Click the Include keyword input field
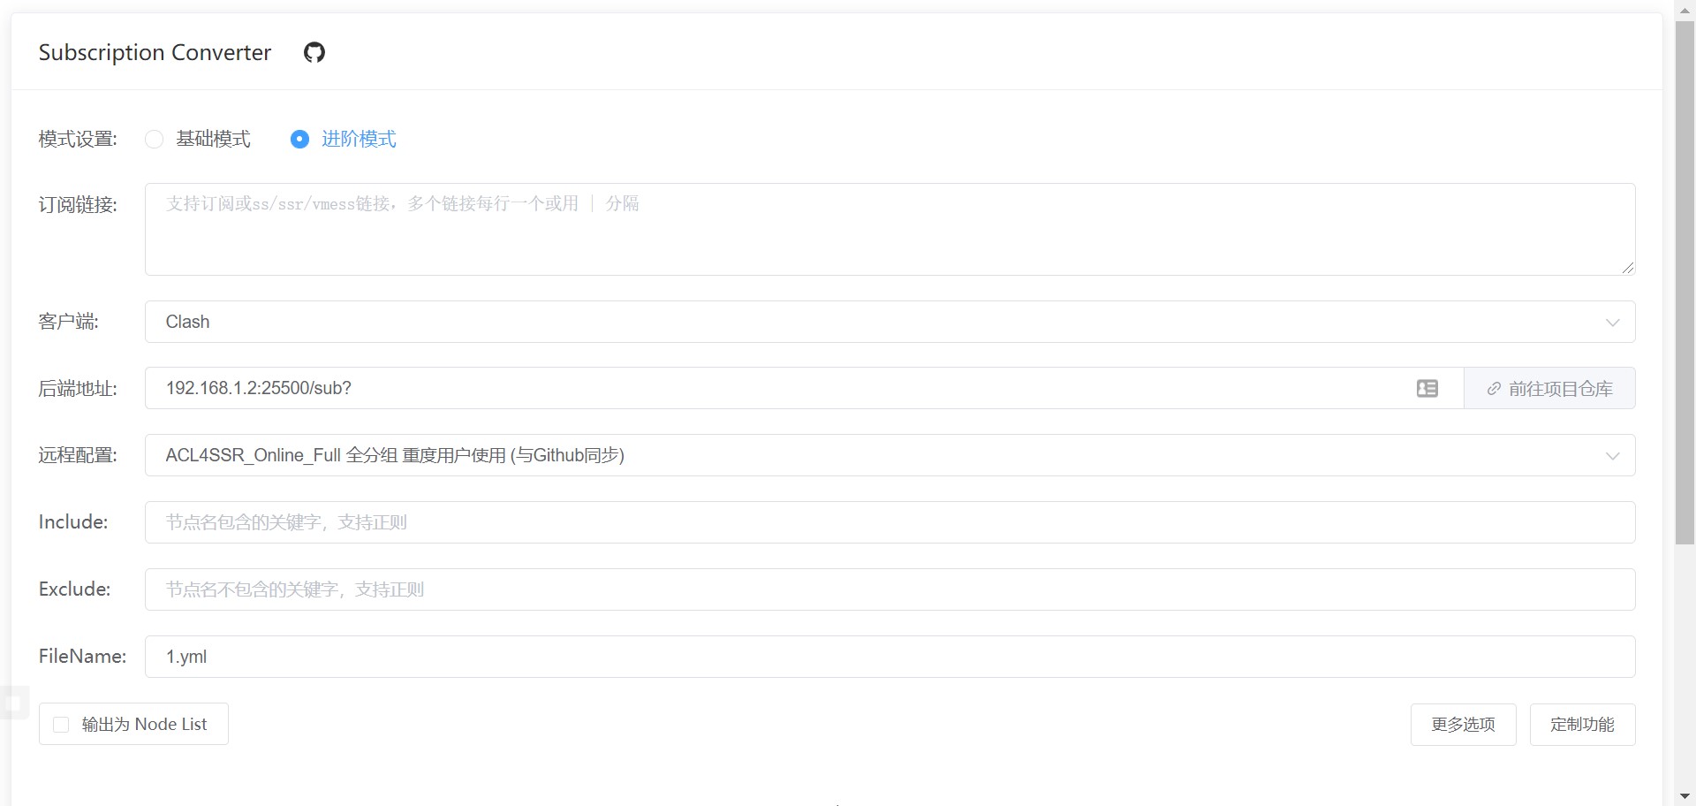This screenshot has height=806, width=1696. 890,523
